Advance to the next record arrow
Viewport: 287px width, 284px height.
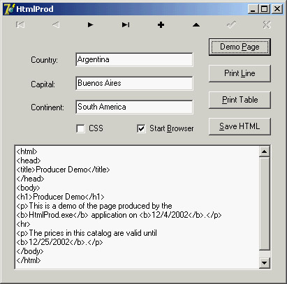(91, 24)
